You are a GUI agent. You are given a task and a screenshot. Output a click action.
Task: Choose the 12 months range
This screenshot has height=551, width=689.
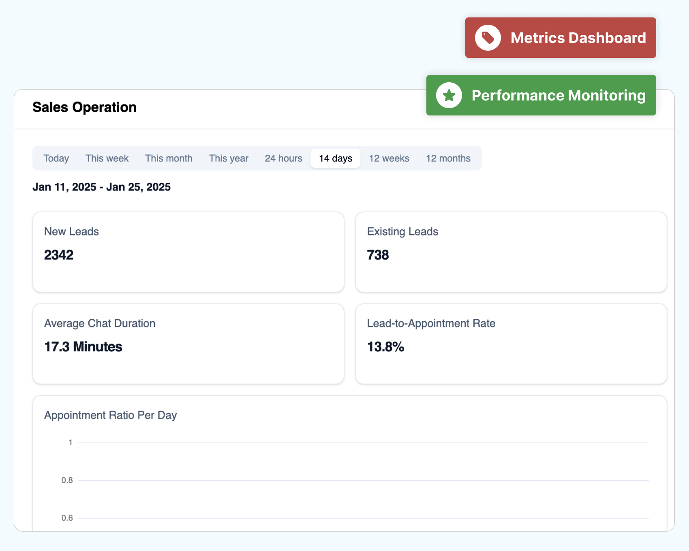coord(448,158)
